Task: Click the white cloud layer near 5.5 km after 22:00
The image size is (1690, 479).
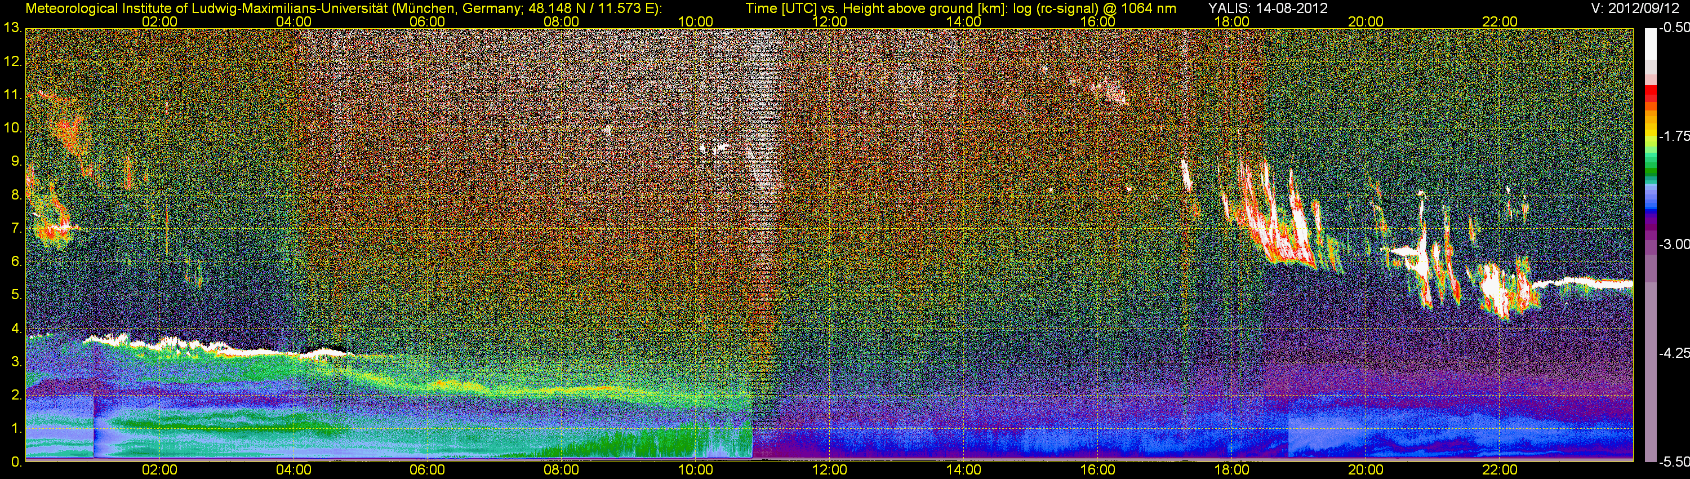Action: pos(1581,284)
